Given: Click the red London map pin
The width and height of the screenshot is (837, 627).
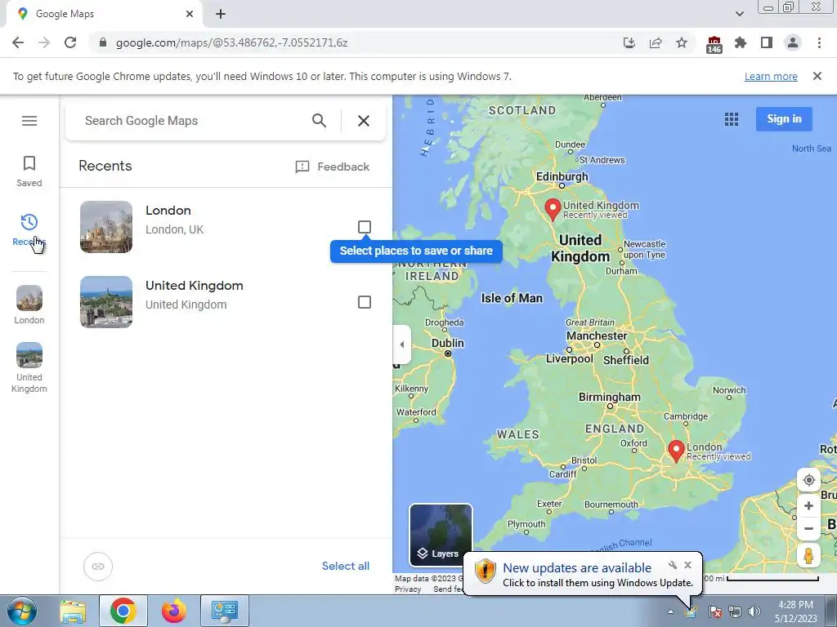Looking at the screenshot, I should point(676,451).
